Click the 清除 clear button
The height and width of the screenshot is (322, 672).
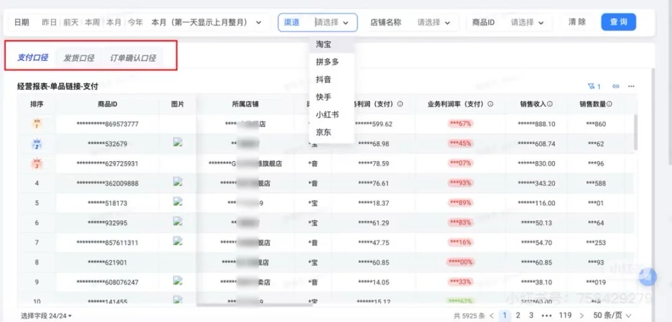(577, 22)
